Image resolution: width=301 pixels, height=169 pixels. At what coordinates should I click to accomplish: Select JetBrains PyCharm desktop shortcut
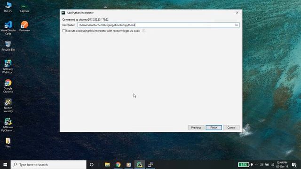[8, 125]
